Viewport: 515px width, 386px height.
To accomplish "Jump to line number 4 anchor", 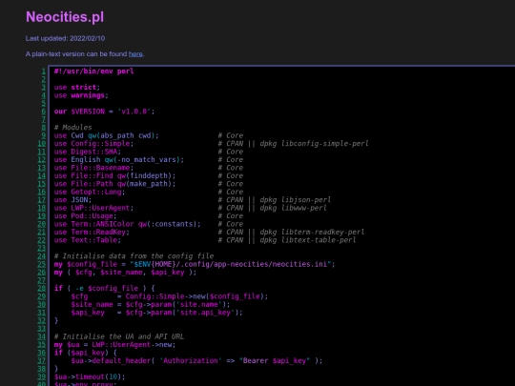I will coord(44,95).
